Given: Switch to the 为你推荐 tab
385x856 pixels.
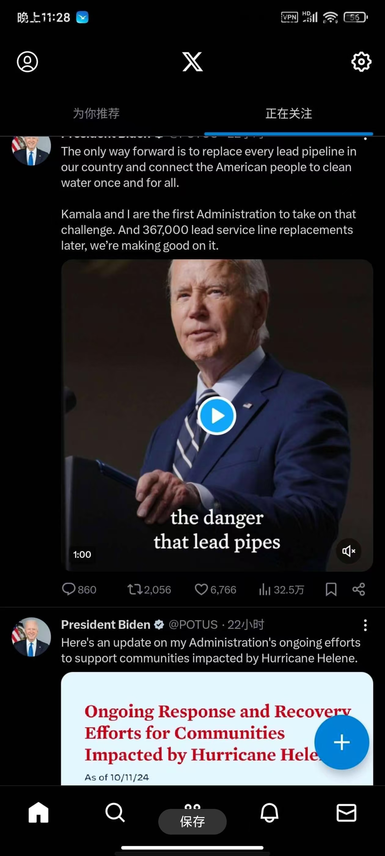Looking at the screenshot, I should (x=96, y=114).
